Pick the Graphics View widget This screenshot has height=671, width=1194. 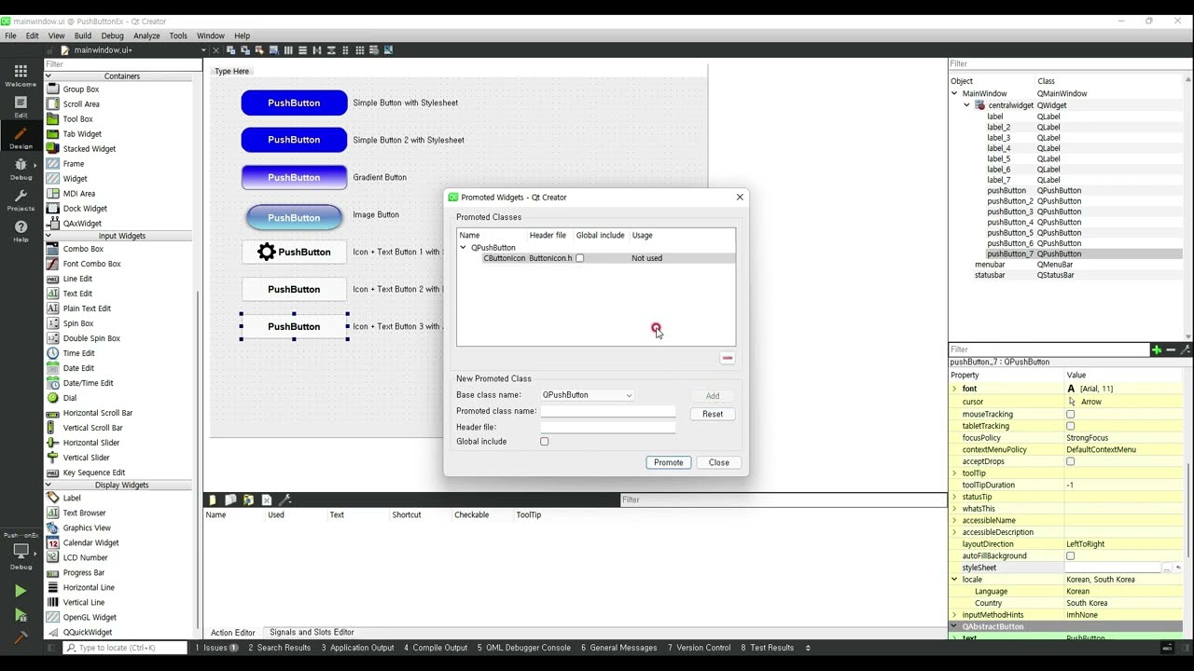tap(87, 527)
